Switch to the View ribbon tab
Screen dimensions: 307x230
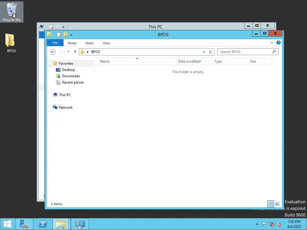(x=106, y=43)
